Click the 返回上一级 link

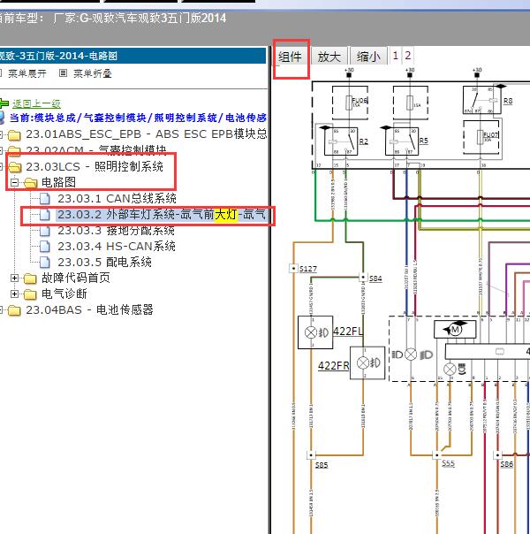[x=36, y=103]
